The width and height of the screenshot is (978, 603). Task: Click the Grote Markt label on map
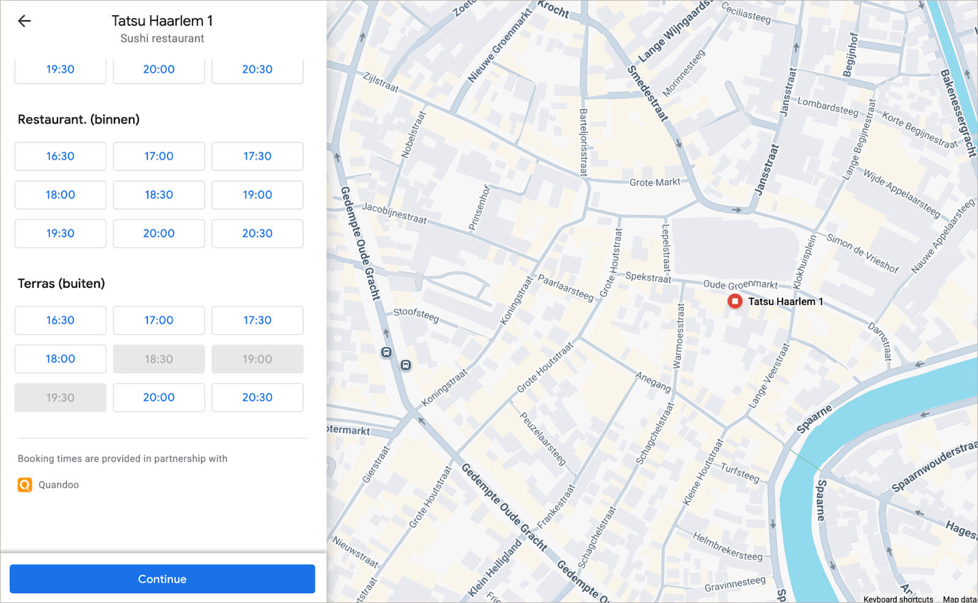click(x=655, y=182)
